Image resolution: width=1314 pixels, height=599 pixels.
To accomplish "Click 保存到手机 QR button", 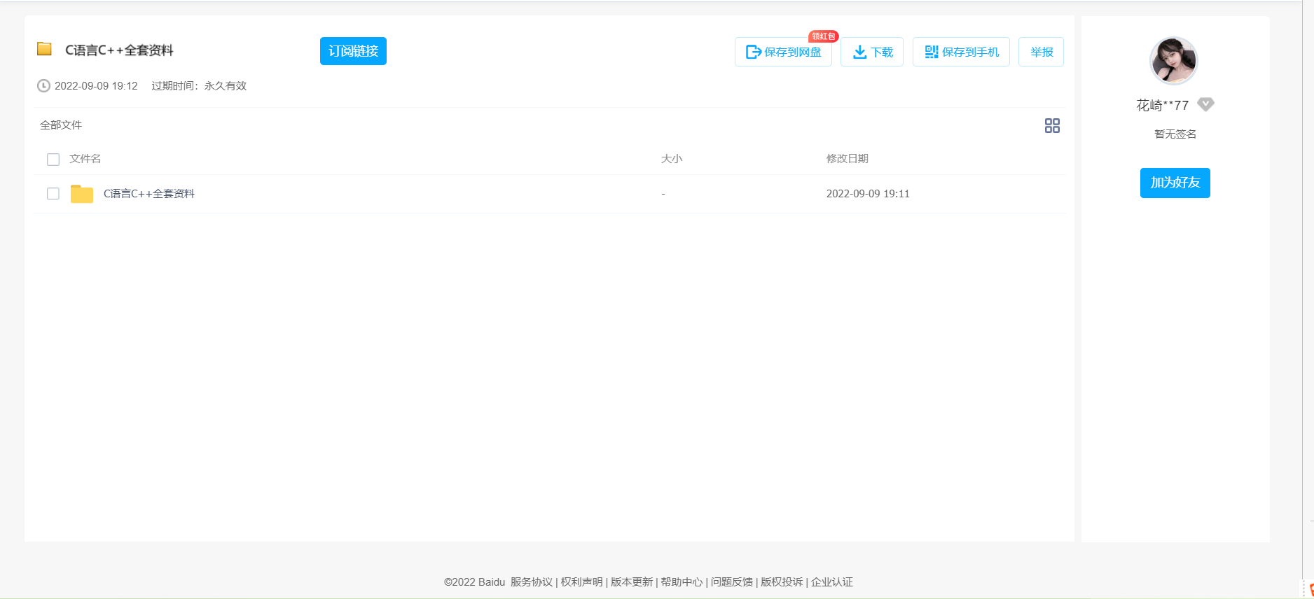I will coord(961,52).
